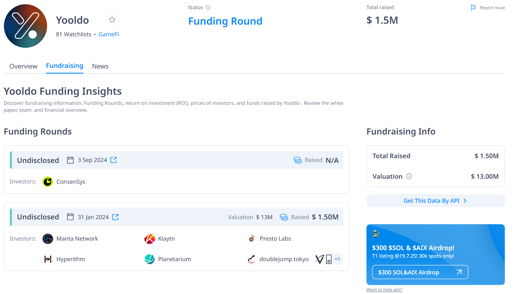519x294 pixels.
Task: Click the 81 Watchlists text
Action: tap(73, 34)
